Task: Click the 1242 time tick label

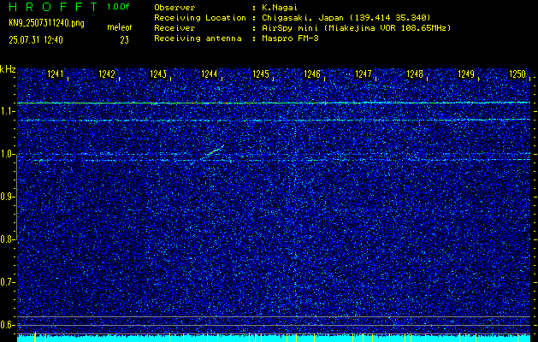Action: pyautogui.click(x=107, y=74)
